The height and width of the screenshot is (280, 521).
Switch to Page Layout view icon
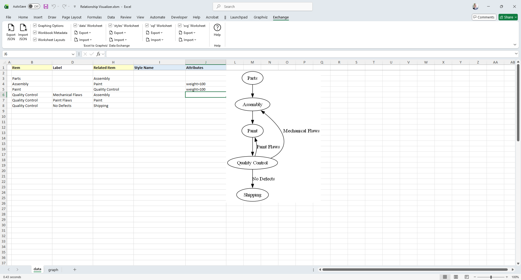[x=456, y=277]
